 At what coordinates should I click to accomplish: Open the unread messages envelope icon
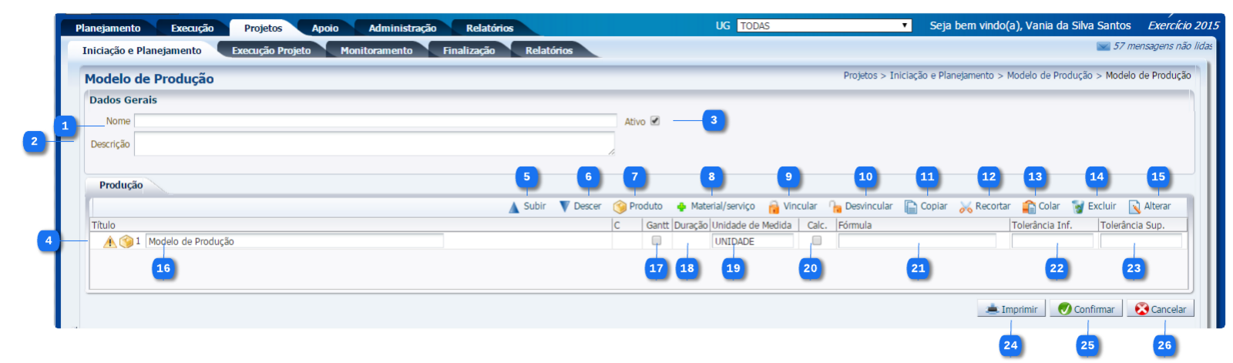[1103, 46]
